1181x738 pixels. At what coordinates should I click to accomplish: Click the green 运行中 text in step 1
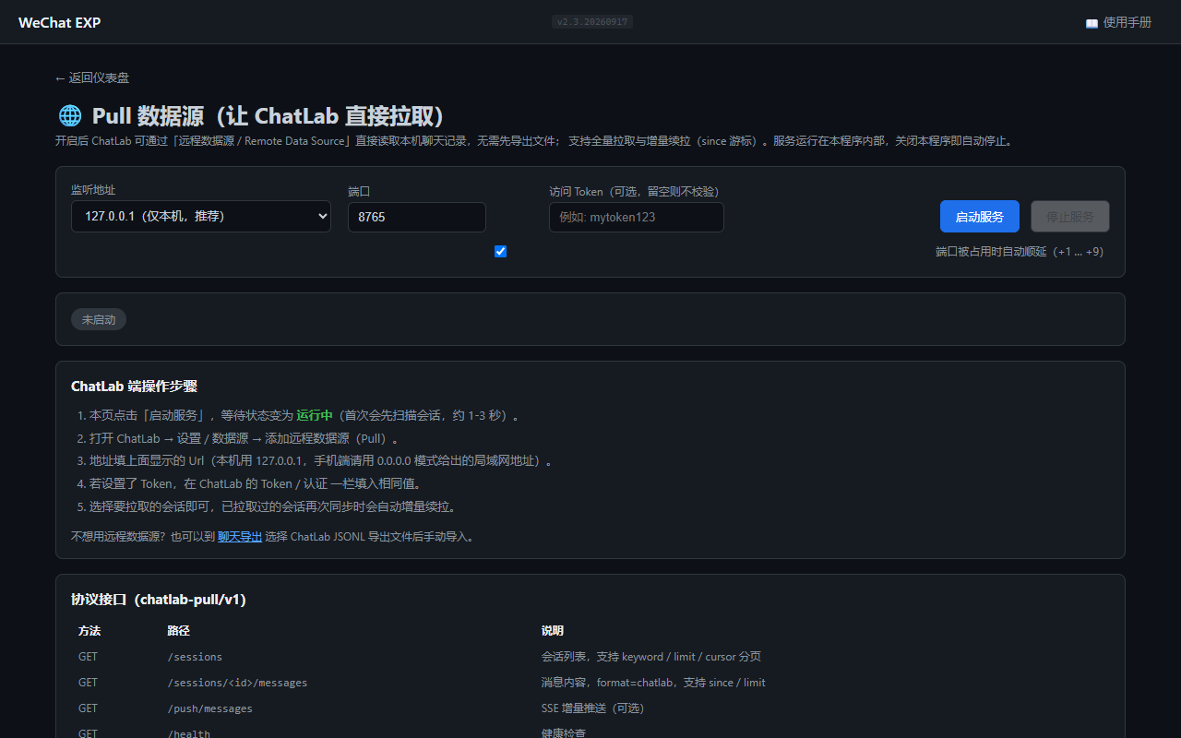point(315,416)
